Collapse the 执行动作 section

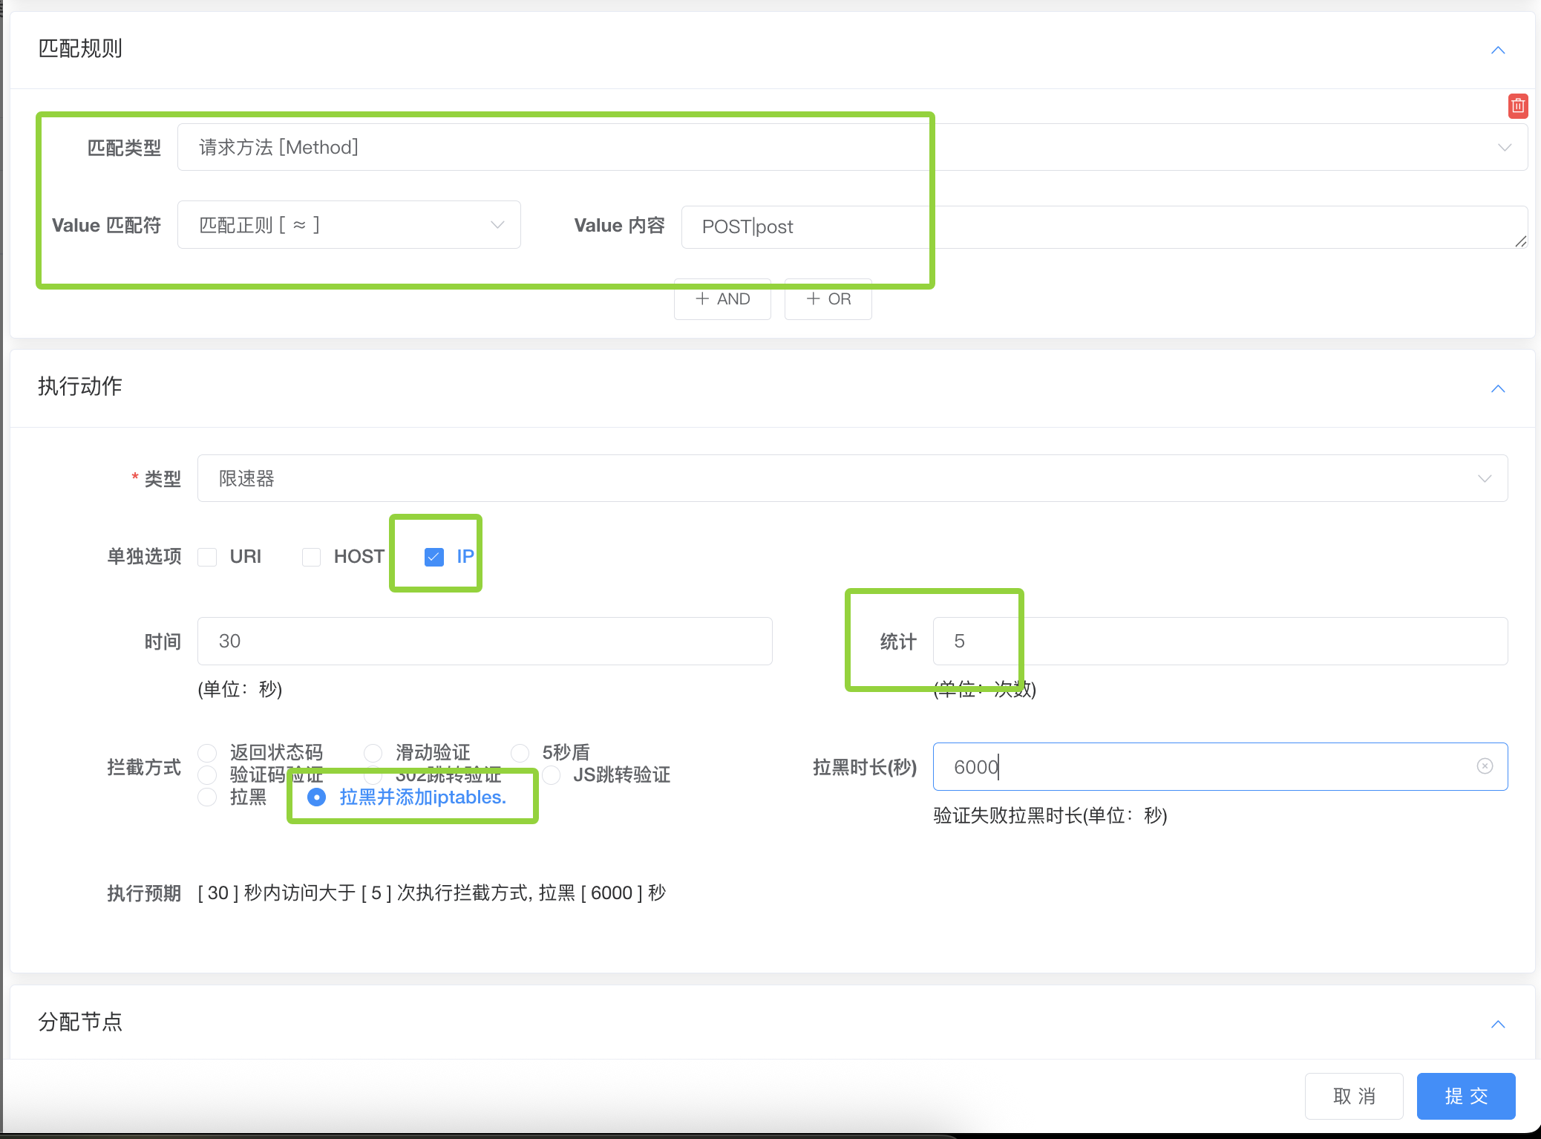point(1498,389)
